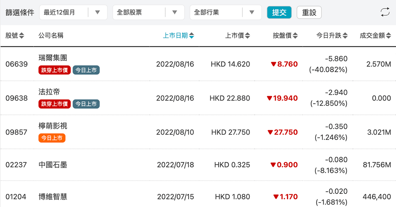
Task: Click the 跌穿上市價 tag under 瑞爾集團
Action: tap(55, 70)
